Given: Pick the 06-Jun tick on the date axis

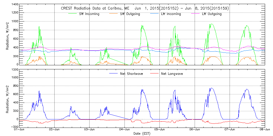Looking at the screenshot, I should pos(195,130).
